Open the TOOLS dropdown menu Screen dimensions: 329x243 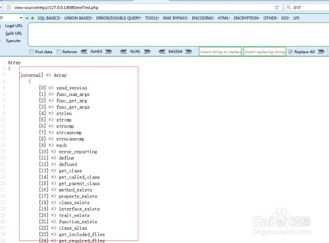coord(152,18)
